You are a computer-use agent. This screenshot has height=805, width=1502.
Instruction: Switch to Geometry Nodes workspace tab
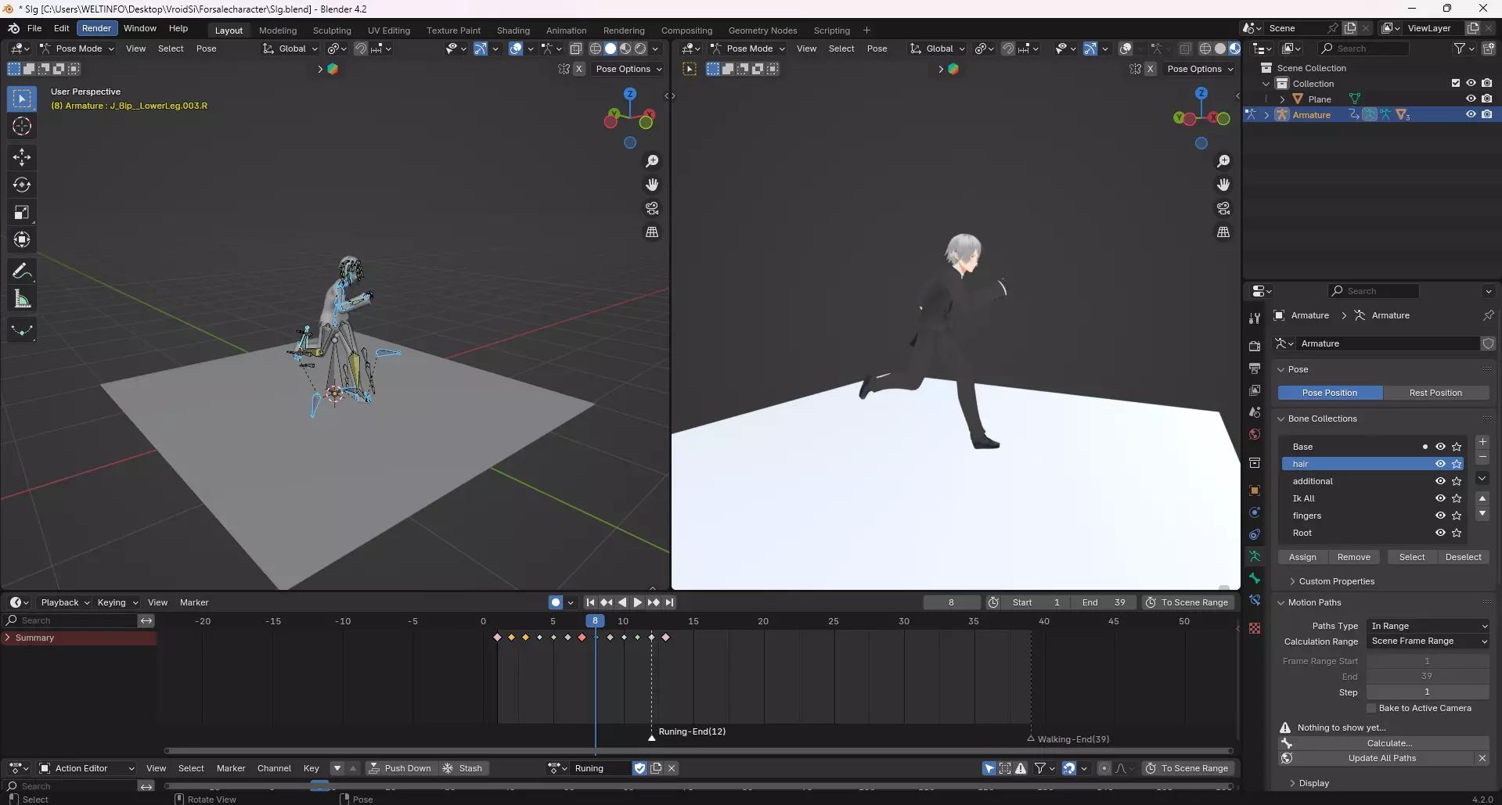pyautogui.click(x=762, y=31)
